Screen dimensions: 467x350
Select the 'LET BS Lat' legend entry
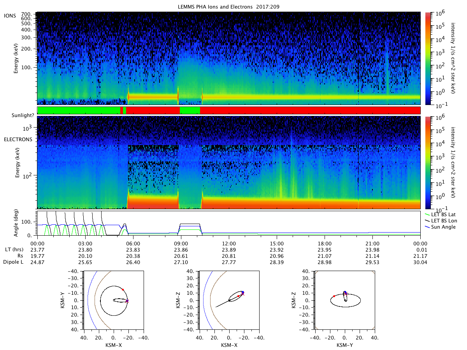click(443, 215)
